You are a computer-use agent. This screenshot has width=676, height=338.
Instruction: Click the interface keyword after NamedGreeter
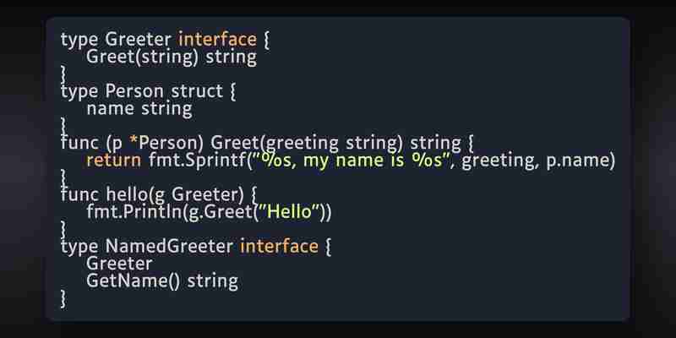(x=280, y=247)
